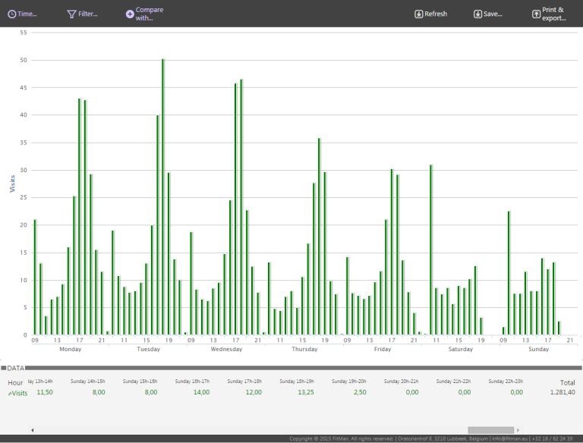Click the 12,00 visits value
This screenshot has height=443, width=583.
coord(254,392)
